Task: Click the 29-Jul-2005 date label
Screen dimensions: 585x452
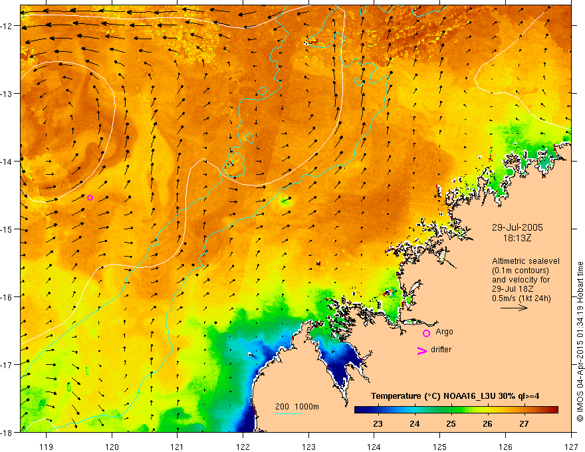Action: click(x=517, y=227)
